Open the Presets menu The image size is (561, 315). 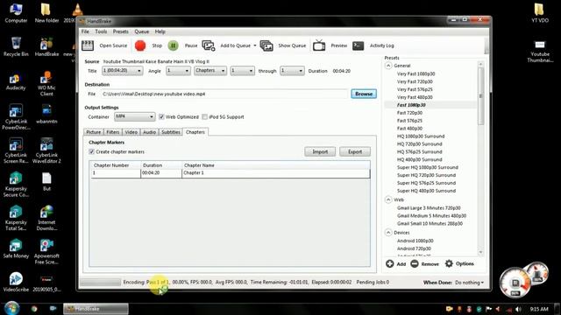coord(121,31)
